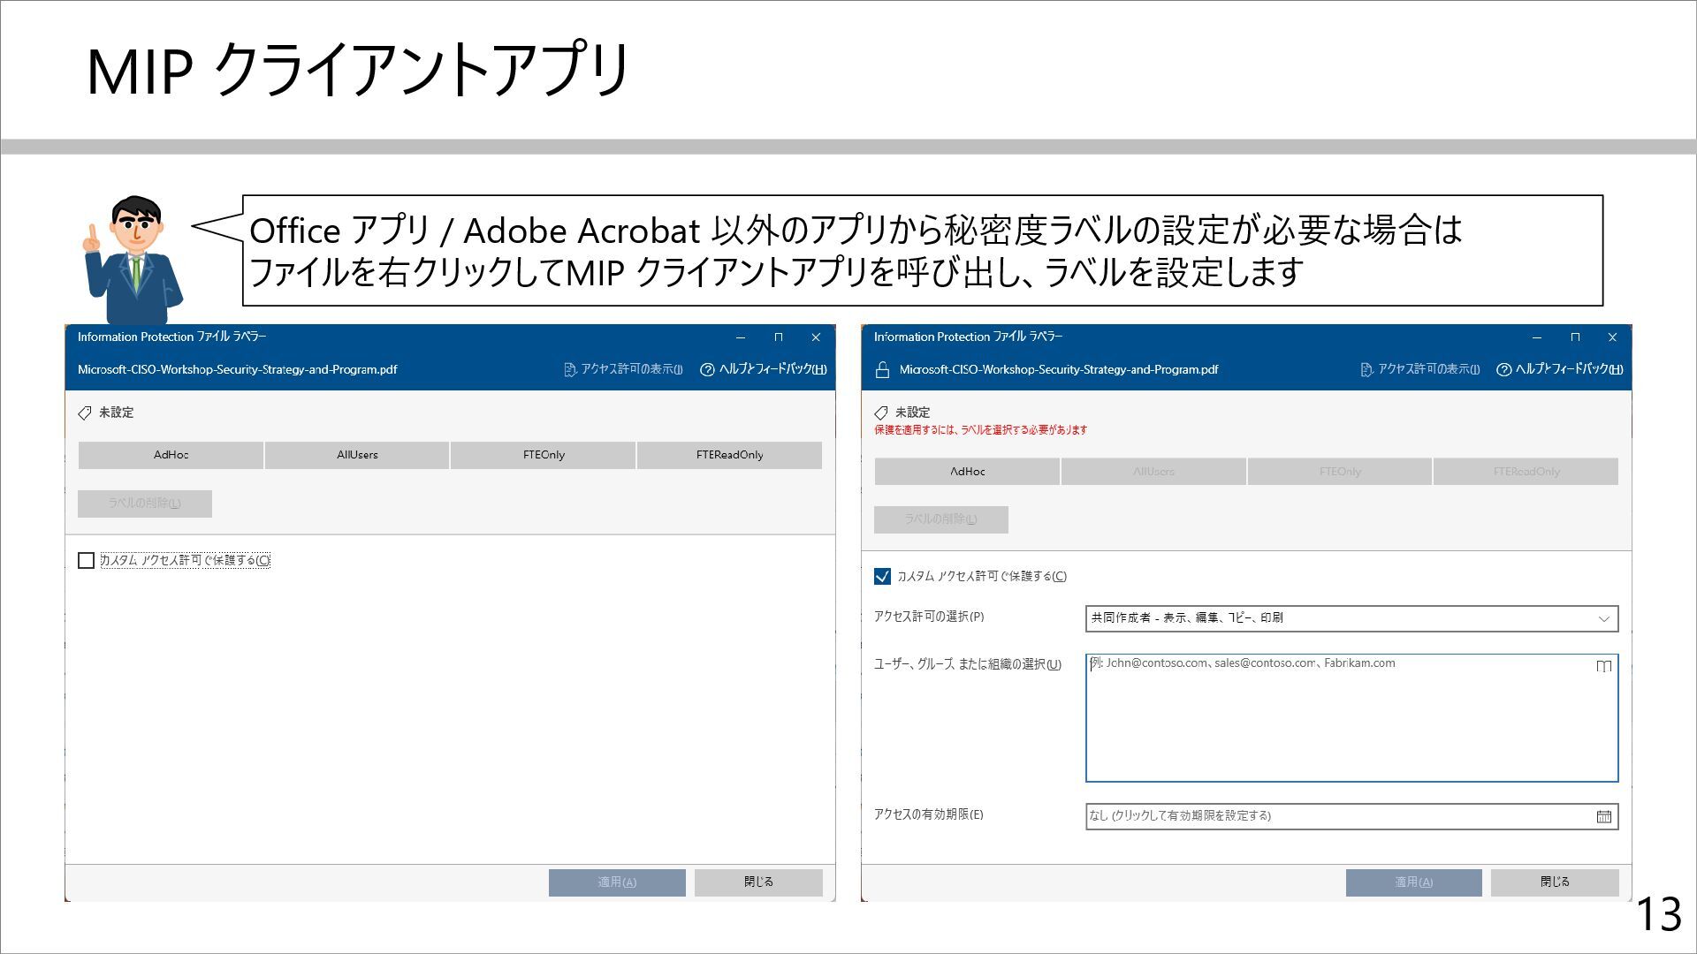
Task: Click the access permissions icon in the right window
Action: 1366,369
